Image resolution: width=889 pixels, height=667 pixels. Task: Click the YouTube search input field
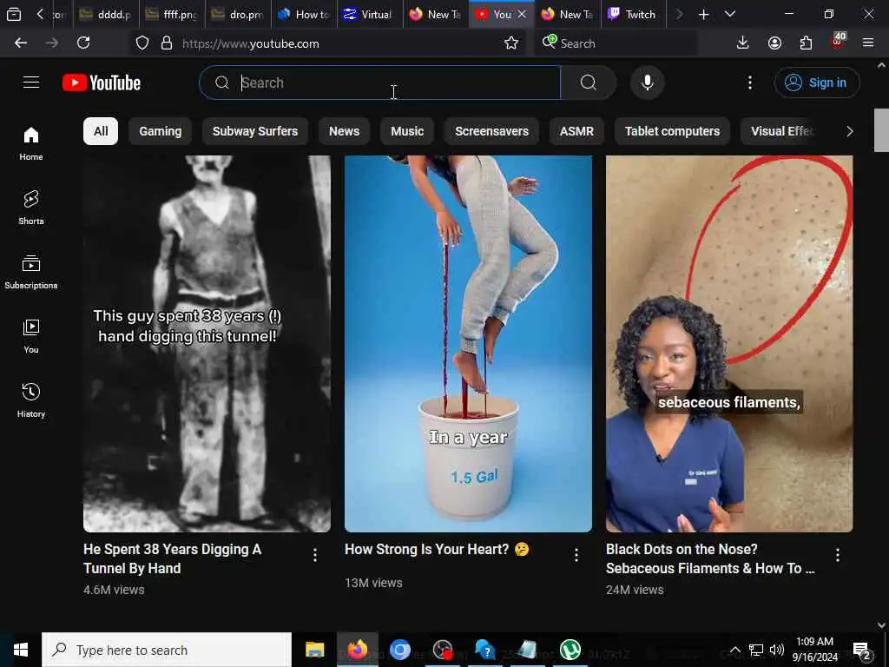click(x=380, y=83)
